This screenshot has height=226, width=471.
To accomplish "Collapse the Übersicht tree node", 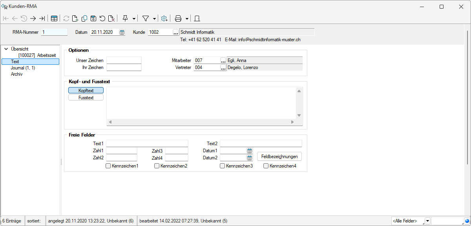I will [x=6, y=49].
